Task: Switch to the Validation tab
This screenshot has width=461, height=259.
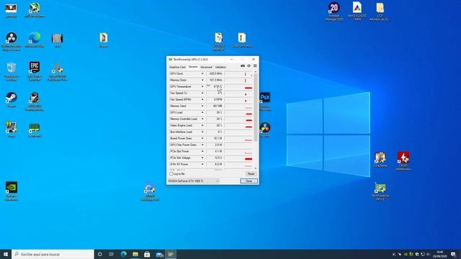Action: (220, 67)
